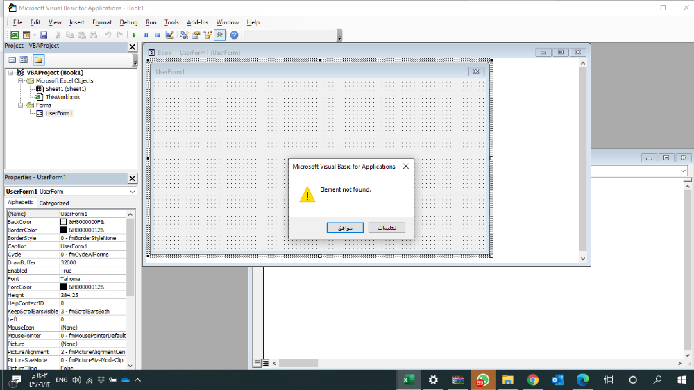Open Excel from the taskbar

click(409, 380)
